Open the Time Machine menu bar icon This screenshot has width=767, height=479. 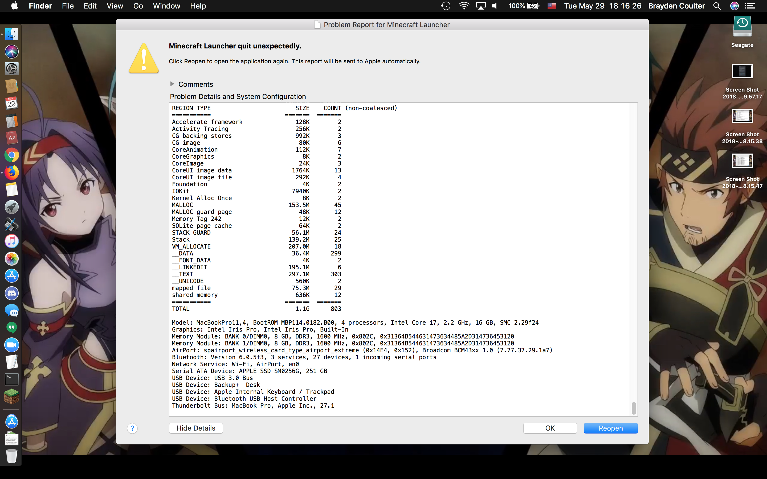pos(445,6)
